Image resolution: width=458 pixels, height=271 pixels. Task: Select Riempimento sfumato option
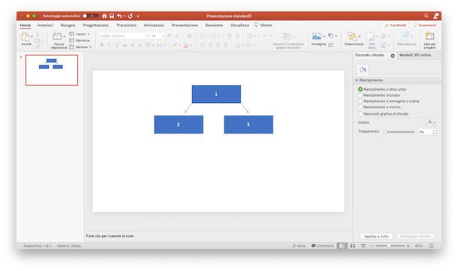tap(360, 95)
